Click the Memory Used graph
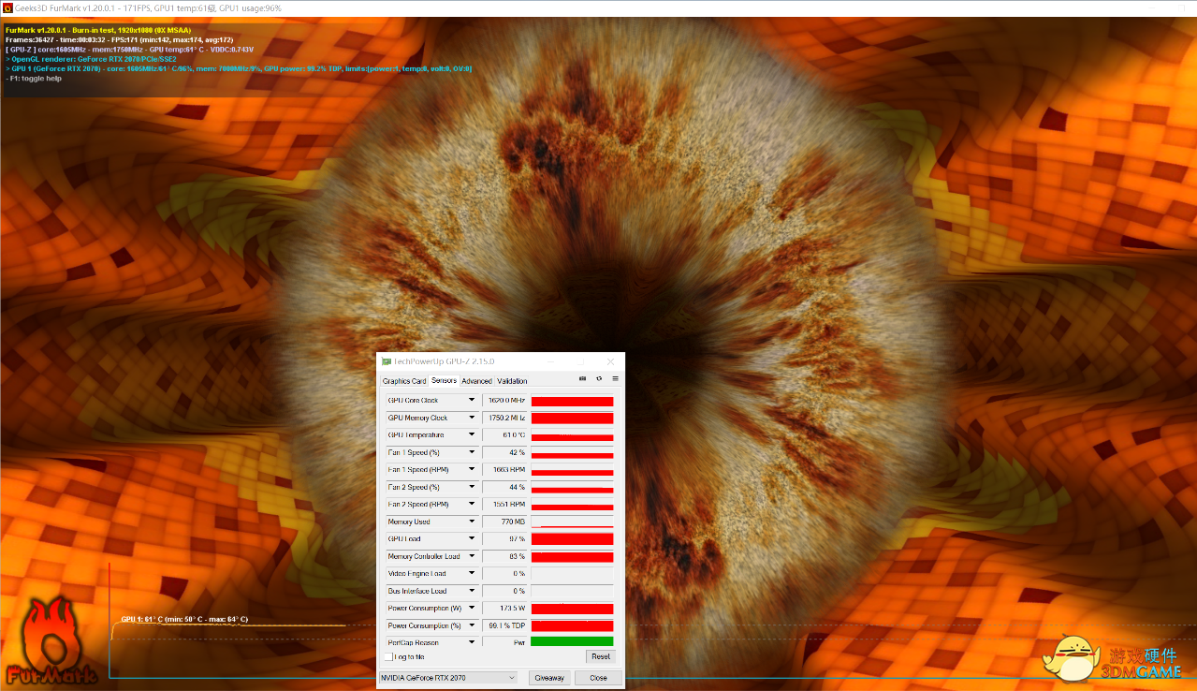 [572, 522]
